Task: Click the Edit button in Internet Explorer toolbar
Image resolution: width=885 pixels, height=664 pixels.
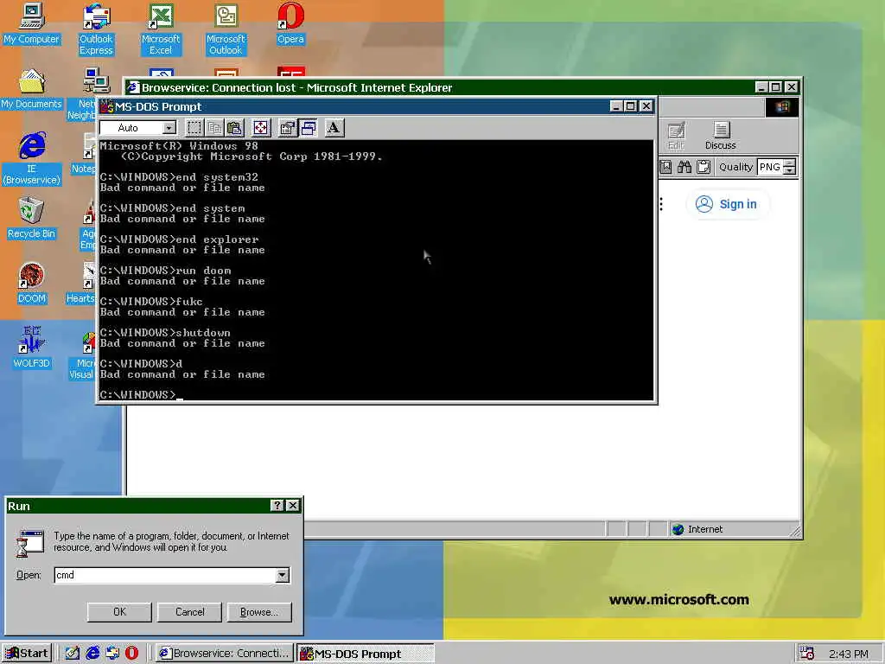Action: [676, 136]
